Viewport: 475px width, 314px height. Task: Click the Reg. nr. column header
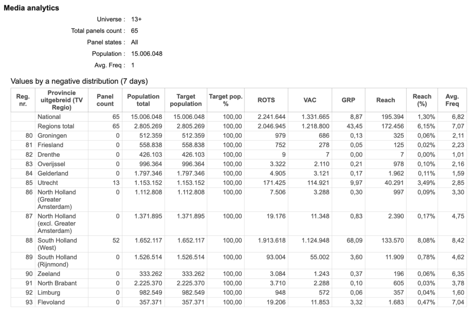coord(23,100)
